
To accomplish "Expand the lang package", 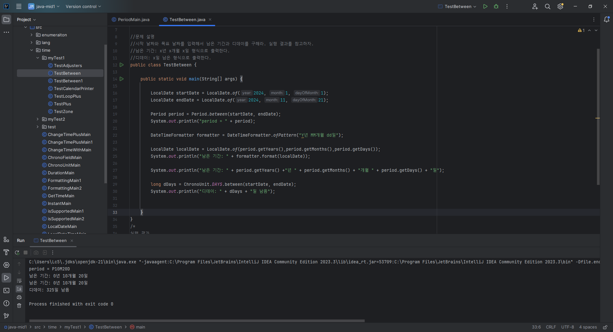I will [32, 42].
